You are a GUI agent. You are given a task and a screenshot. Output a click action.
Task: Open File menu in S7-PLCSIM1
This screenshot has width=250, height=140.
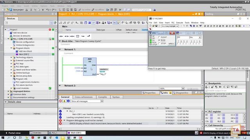point(150,23)
